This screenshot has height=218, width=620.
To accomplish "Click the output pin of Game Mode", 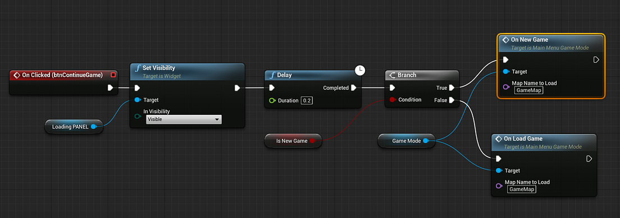I will pyautogui.click(x=426, y=141).
